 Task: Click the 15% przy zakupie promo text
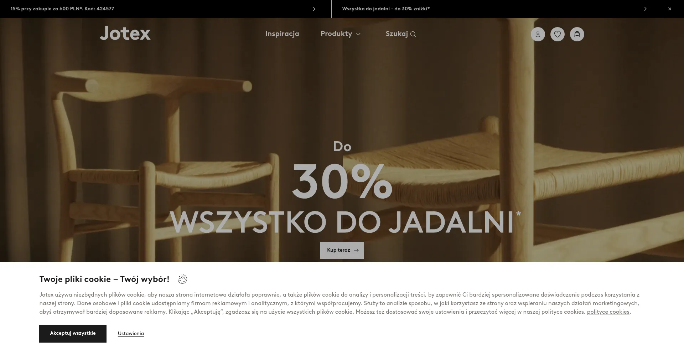coord(62,9)
